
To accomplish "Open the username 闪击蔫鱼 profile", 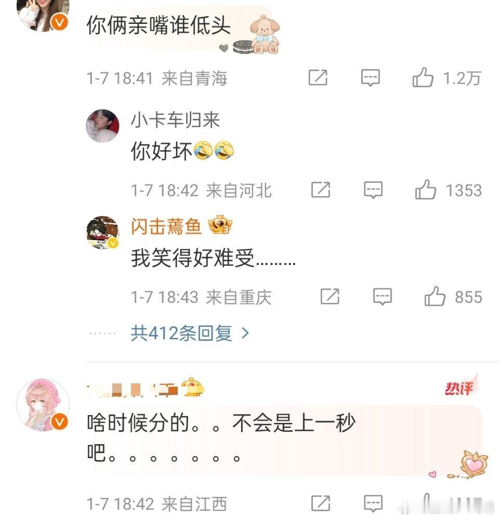I will pos(166,227).
